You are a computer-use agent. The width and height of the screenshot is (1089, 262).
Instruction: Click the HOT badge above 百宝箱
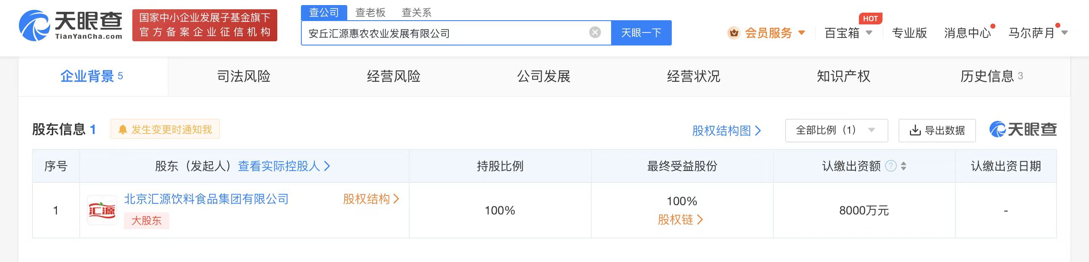(x=870, y=19)
